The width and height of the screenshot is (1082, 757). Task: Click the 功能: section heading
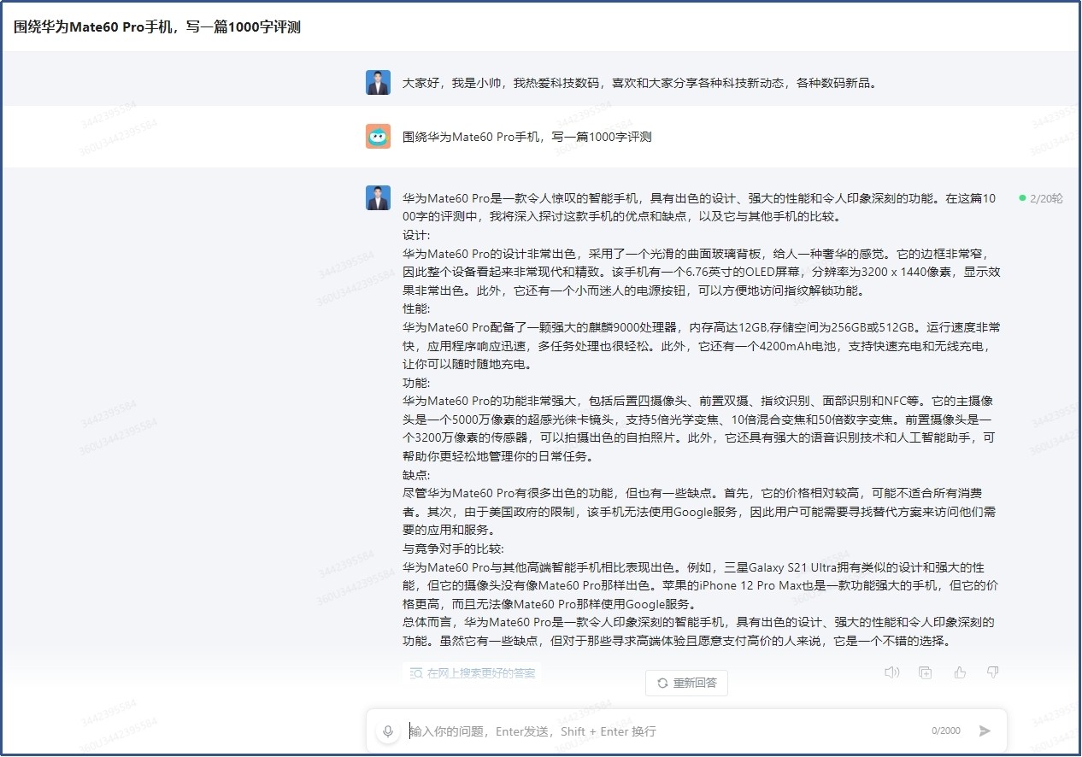[417, 383]
